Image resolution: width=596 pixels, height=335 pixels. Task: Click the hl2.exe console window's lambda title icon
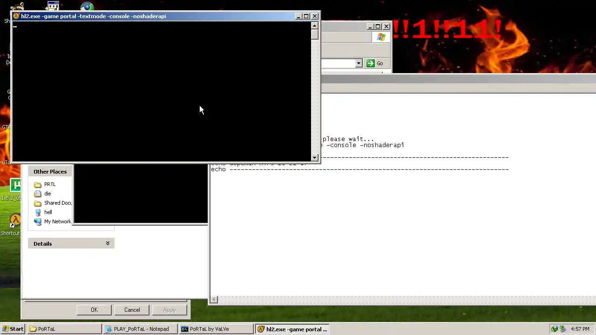pyautogui.click(x=16, y=16)
